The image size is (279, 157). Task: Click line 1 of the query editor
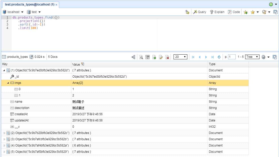145,18
